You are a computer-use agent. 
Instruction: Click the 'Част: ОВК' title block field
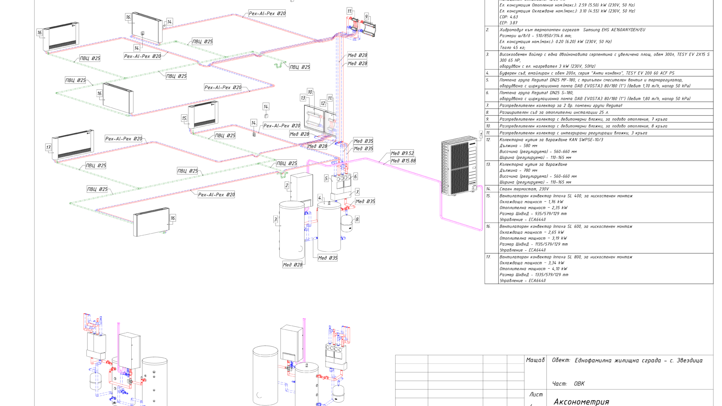click(568, 384)
